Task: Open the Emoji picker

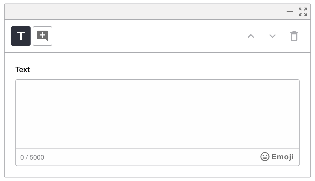Action: coord(277,157)
